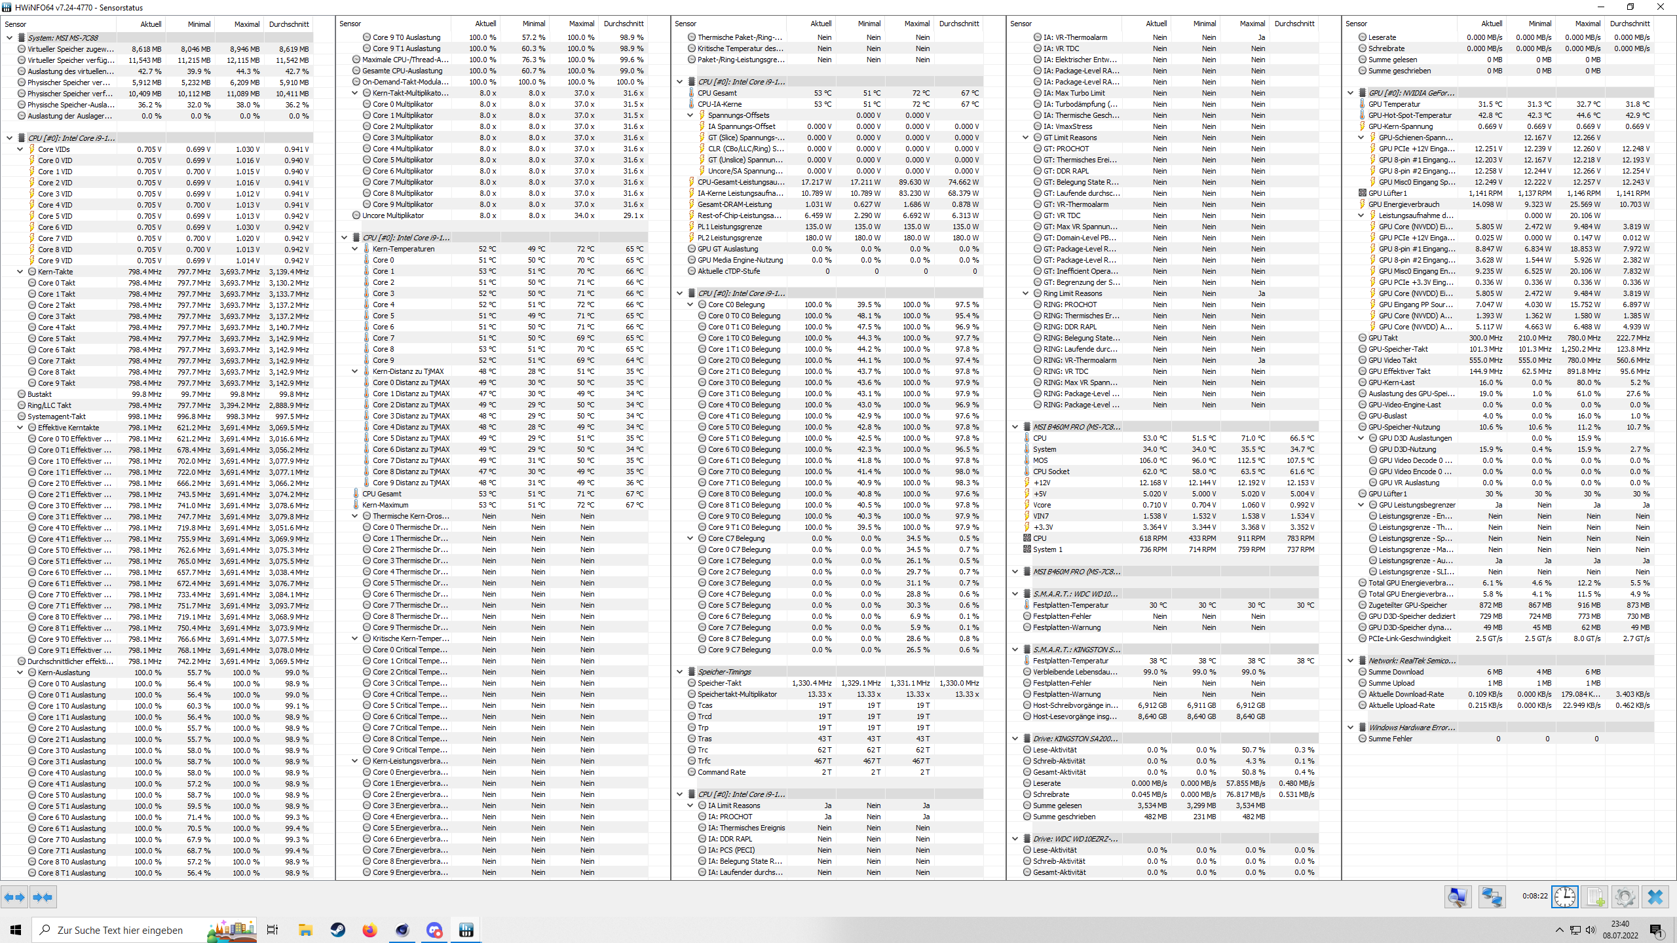This screenshot has height=943, width=1677.
Task: Open Firefox from the taskbar
Action: (x=369, y=930)
